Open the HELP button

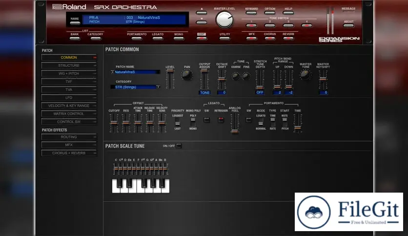[288, 13]
